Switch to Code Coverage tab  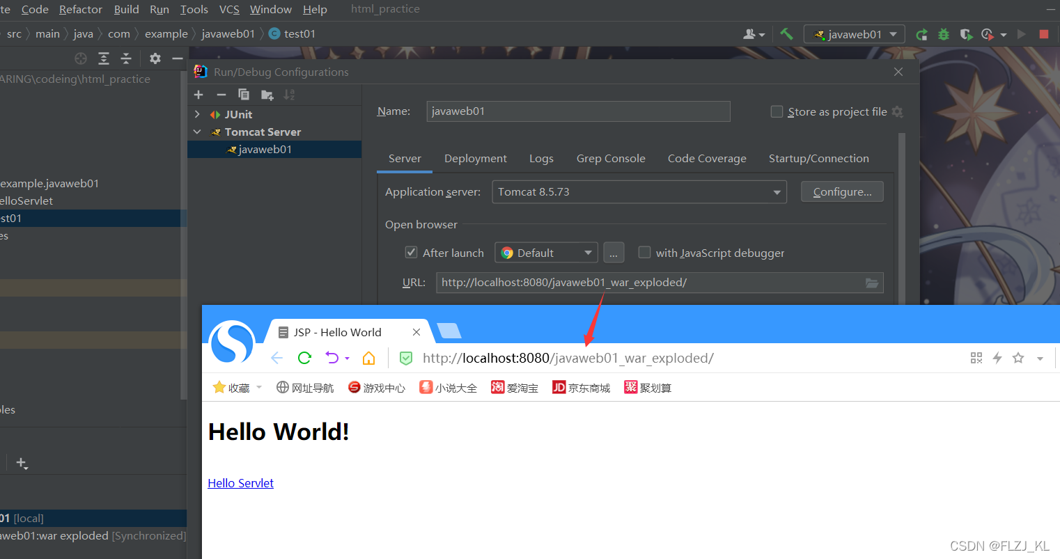(x=707, y=159)
